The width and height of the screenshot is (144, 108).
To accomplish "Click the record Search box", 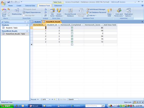I will coord(73,99).
